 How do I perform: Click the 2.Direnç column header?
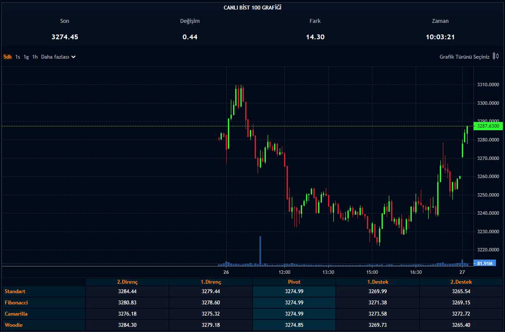(127, 282)
